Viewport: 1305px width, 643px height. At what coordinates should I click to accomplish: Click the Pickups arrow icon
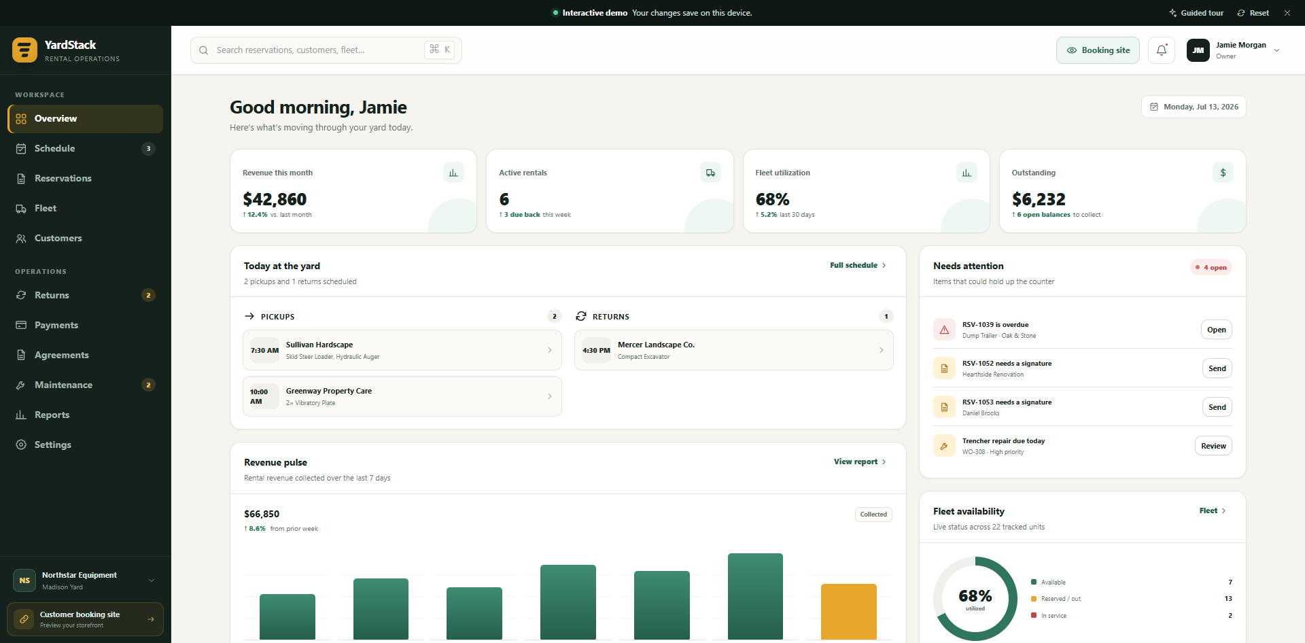pos(249,317)
